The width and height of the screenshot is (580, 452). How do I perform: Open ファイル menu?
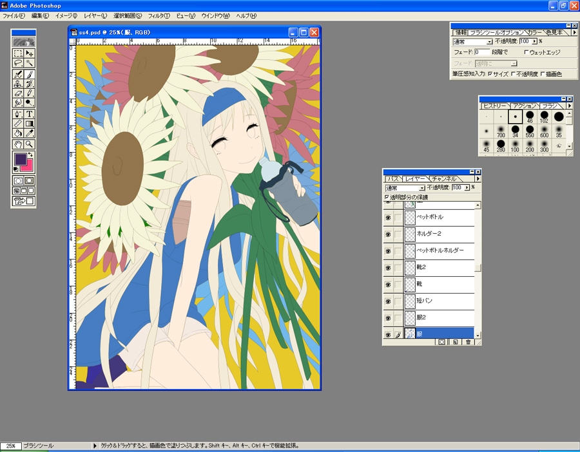[14, 15]
